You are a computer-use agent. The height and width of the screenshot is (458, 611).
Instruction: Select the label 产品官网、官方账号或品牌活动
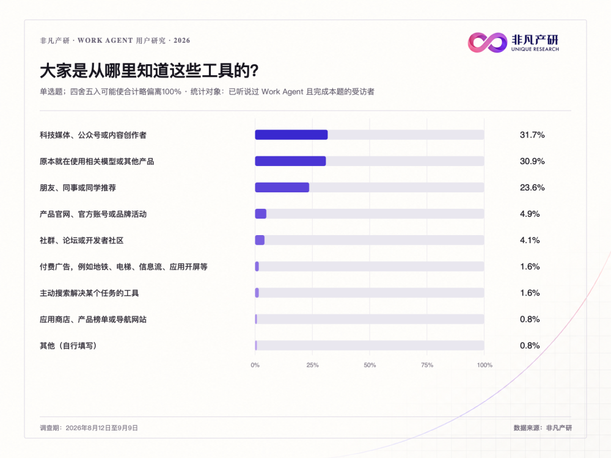[93, 214]
